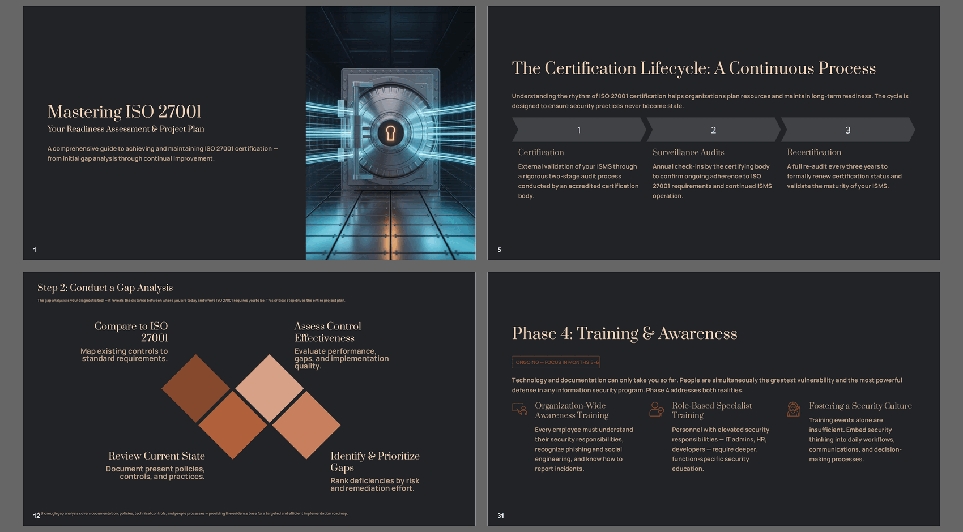Click the 'Phase 4: Training & Awareness' title
Image resolution: width=963 pixels, height=532 pixels.
tap(624, 333)
